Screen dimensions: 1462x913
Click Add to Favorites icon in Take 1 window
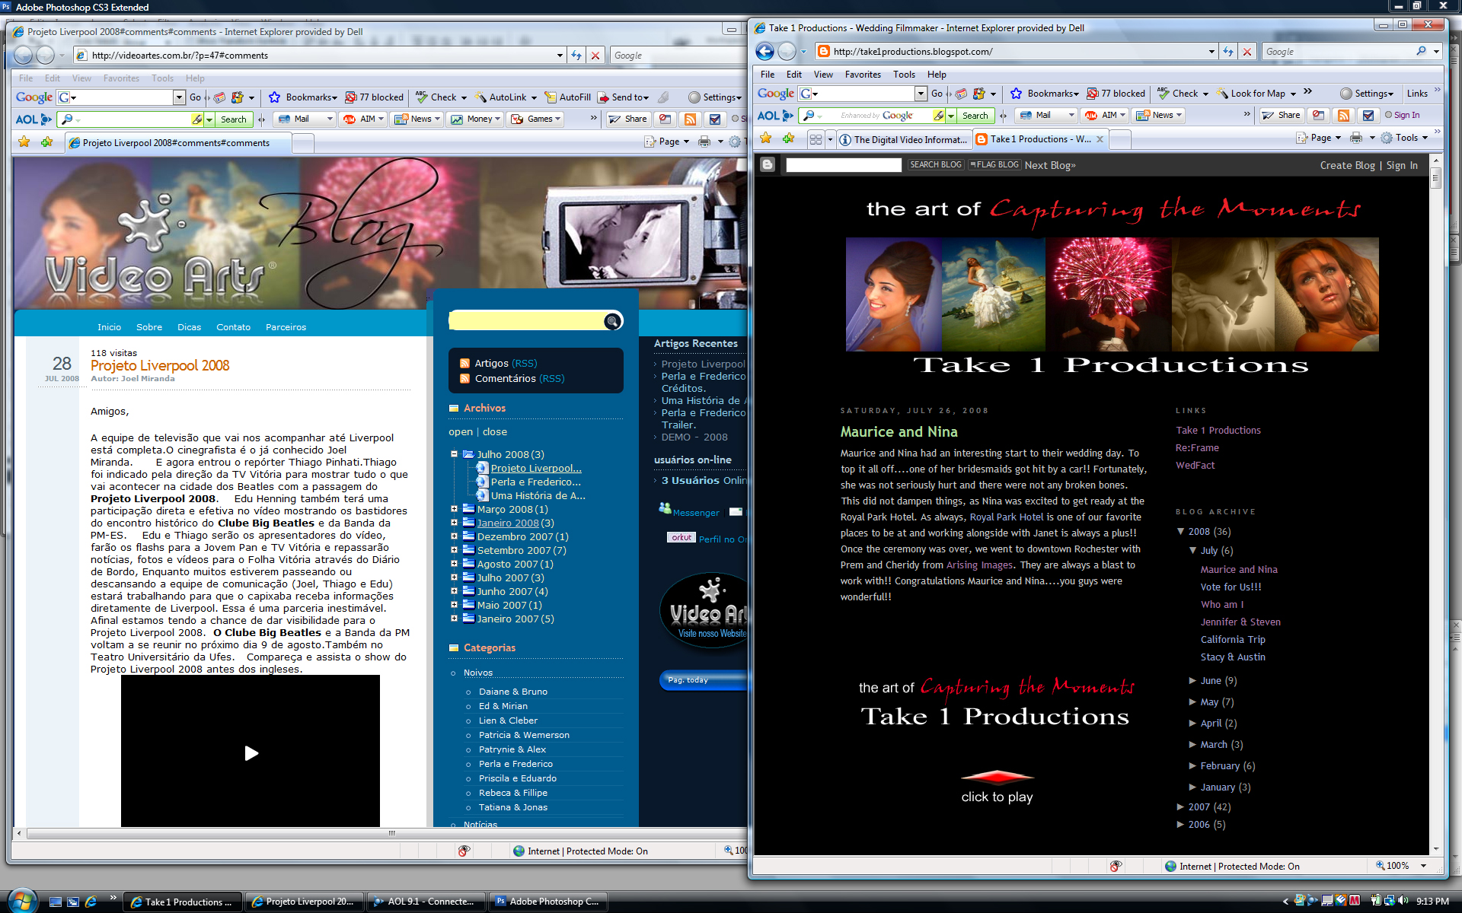click(x=788, y=138)
